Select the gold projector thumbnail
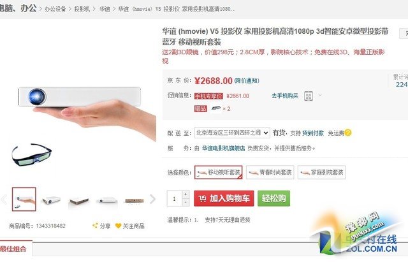Viewport: 408px width, 262px height. pos(135,200)
